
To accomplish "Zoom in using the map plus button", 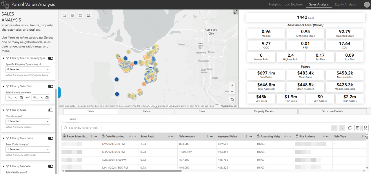I will tap(232, 85).
